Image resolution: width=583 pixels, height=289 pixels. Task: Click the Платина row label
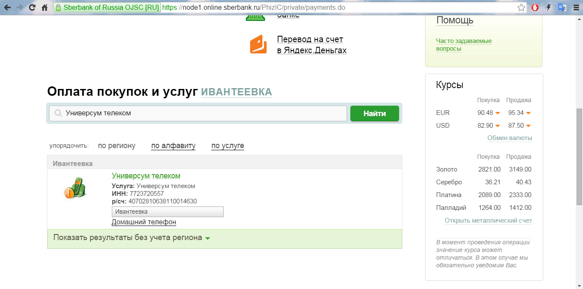449,195
